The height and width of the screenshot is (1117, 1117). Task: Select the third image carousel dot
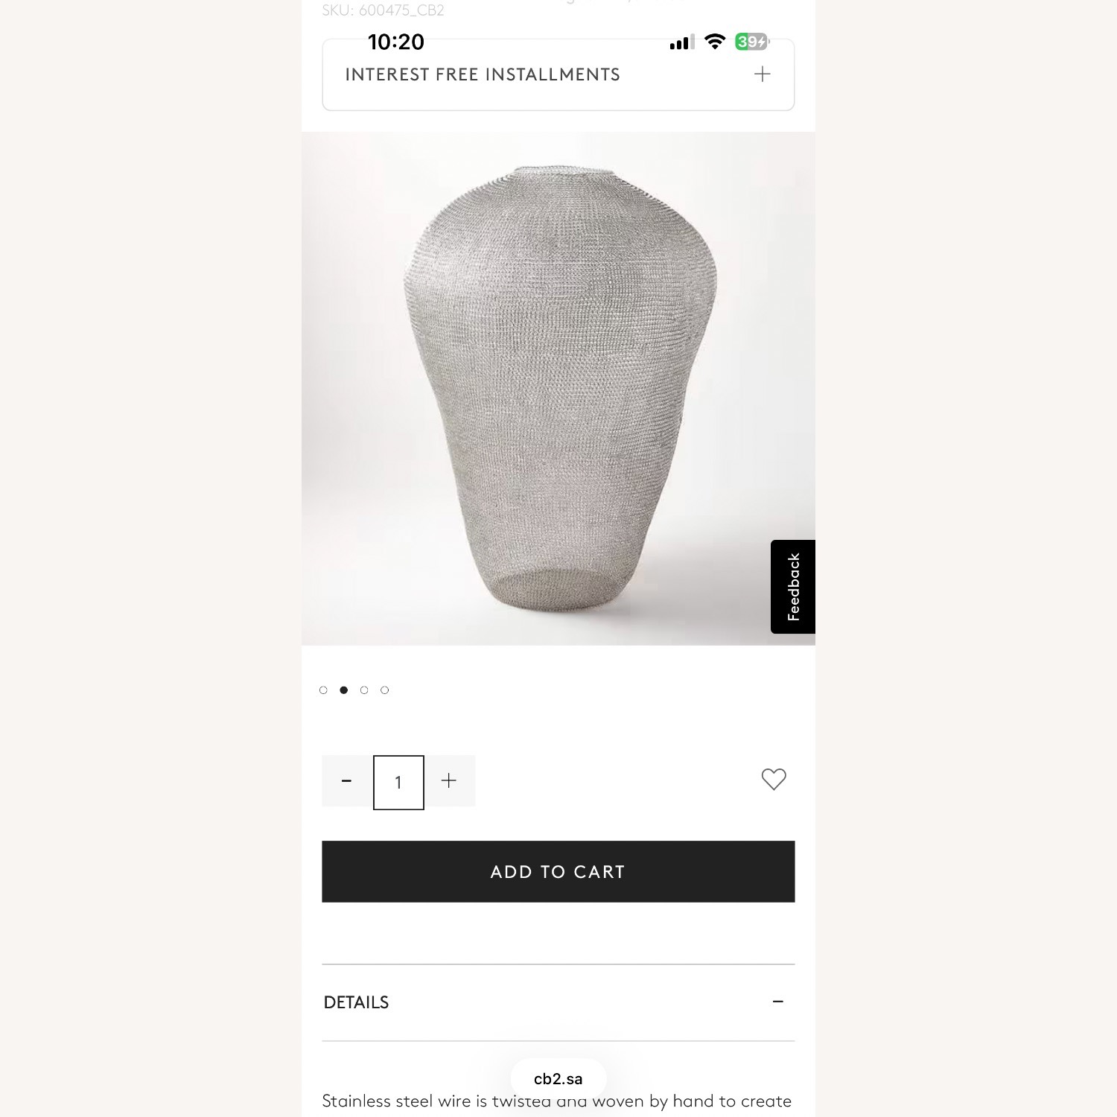coord(364,690)
